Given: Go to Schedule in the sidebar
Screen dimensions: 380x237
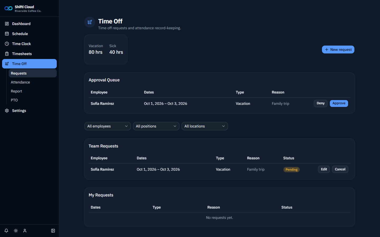Looking at the screenshot, I should tap(29, 34).
